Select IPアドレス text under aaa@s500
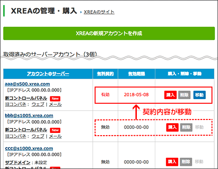218x169 pixels. click(34, 90)
